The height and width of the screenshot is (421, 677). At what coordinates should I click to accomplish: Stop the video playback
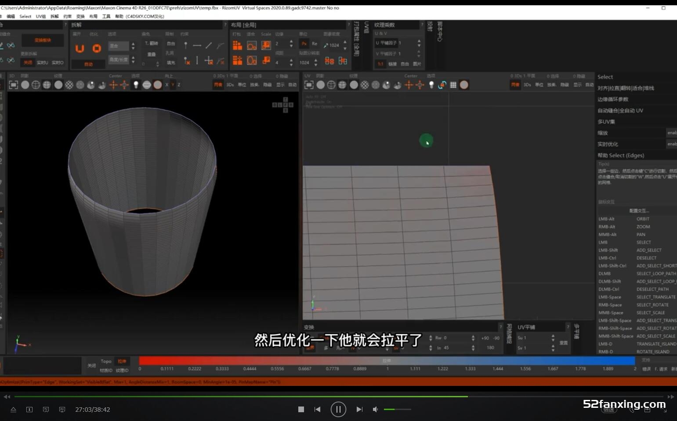tap(301, 409)
